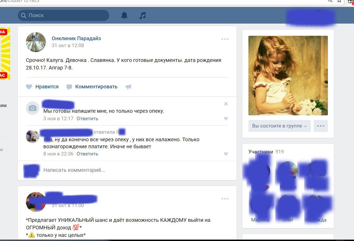
Task: Like the comment dated 3 ноя
Action: (x=226, y=119)
